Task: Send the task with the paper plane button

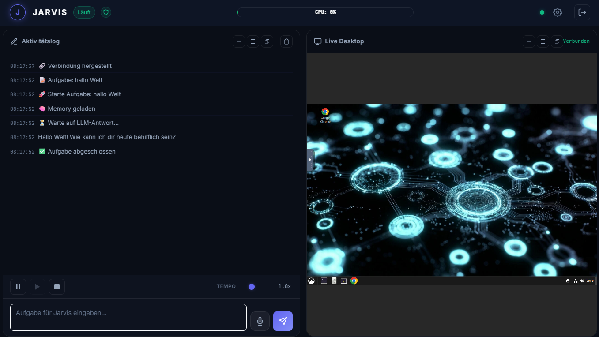Action: [x=283, y=321]
